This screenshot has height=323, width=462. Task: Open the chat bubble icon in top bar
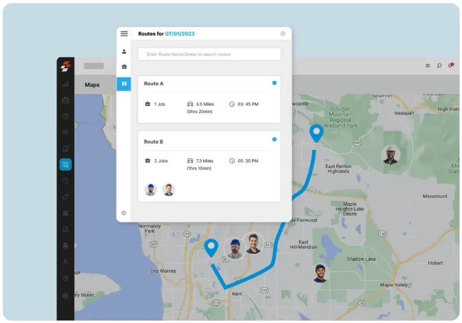(x=439, y=66)
